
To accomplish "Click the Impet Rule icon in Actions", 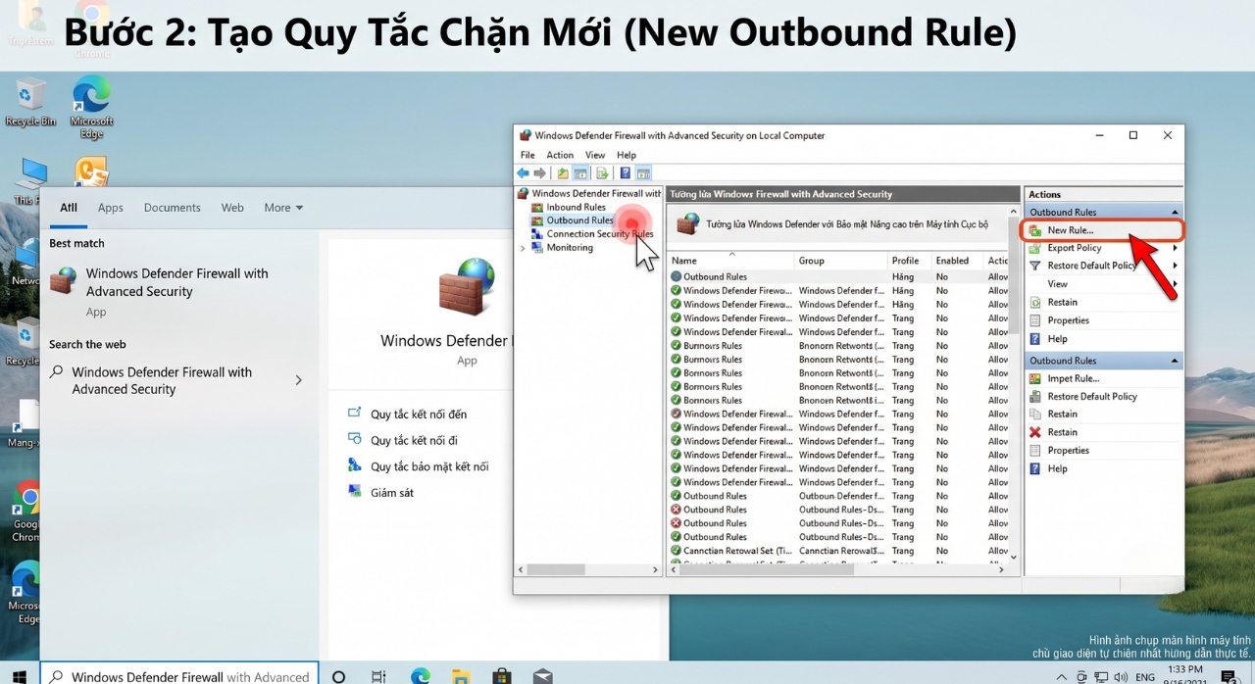I will pyautogui.click(x=1035, y=378).
